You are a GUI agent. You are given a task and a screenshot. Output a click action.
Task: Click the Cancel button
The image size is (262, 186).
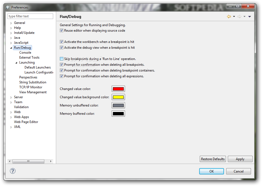tap(238, 171)
